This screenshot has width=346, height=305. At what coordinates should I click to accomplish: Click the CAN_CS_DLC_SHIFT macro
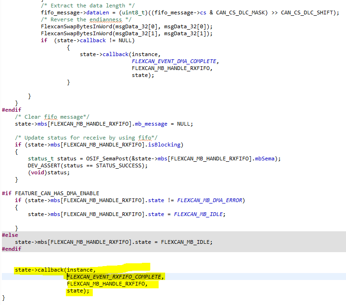point(307,13)
